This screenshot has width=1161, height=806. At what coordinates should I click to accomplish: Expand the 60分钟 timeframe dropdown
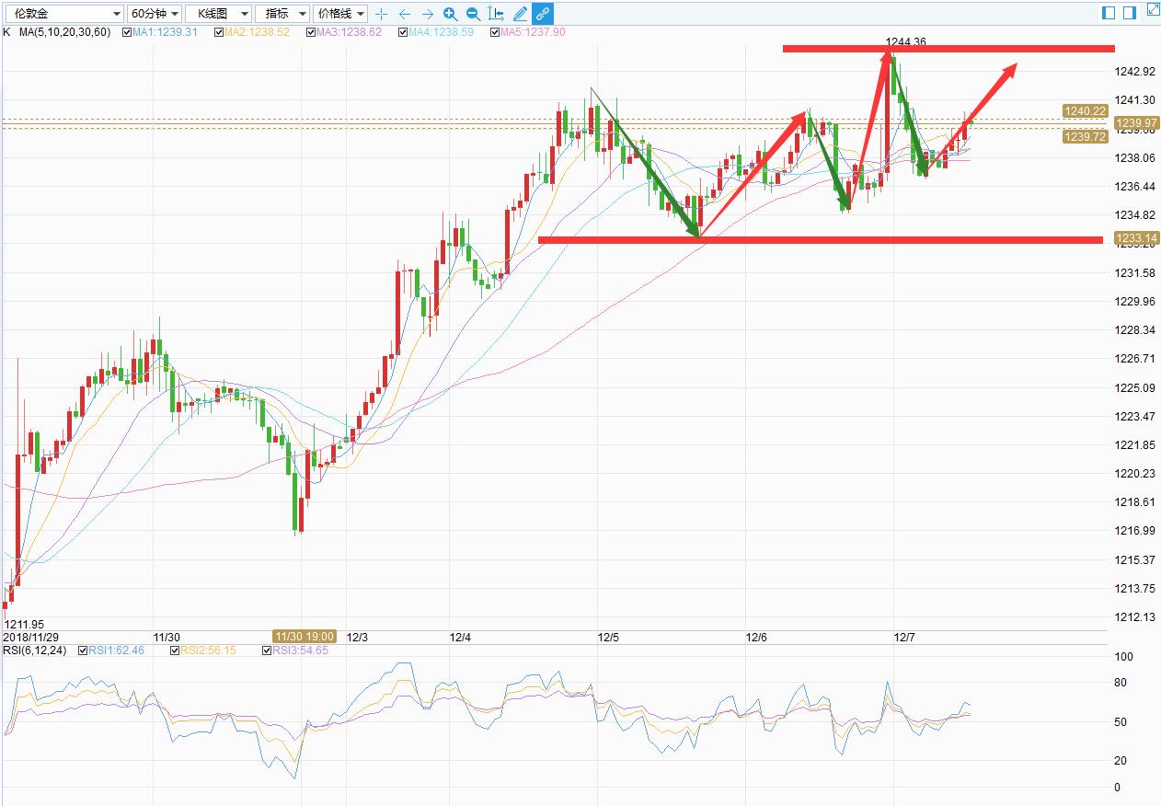point(154,14)
